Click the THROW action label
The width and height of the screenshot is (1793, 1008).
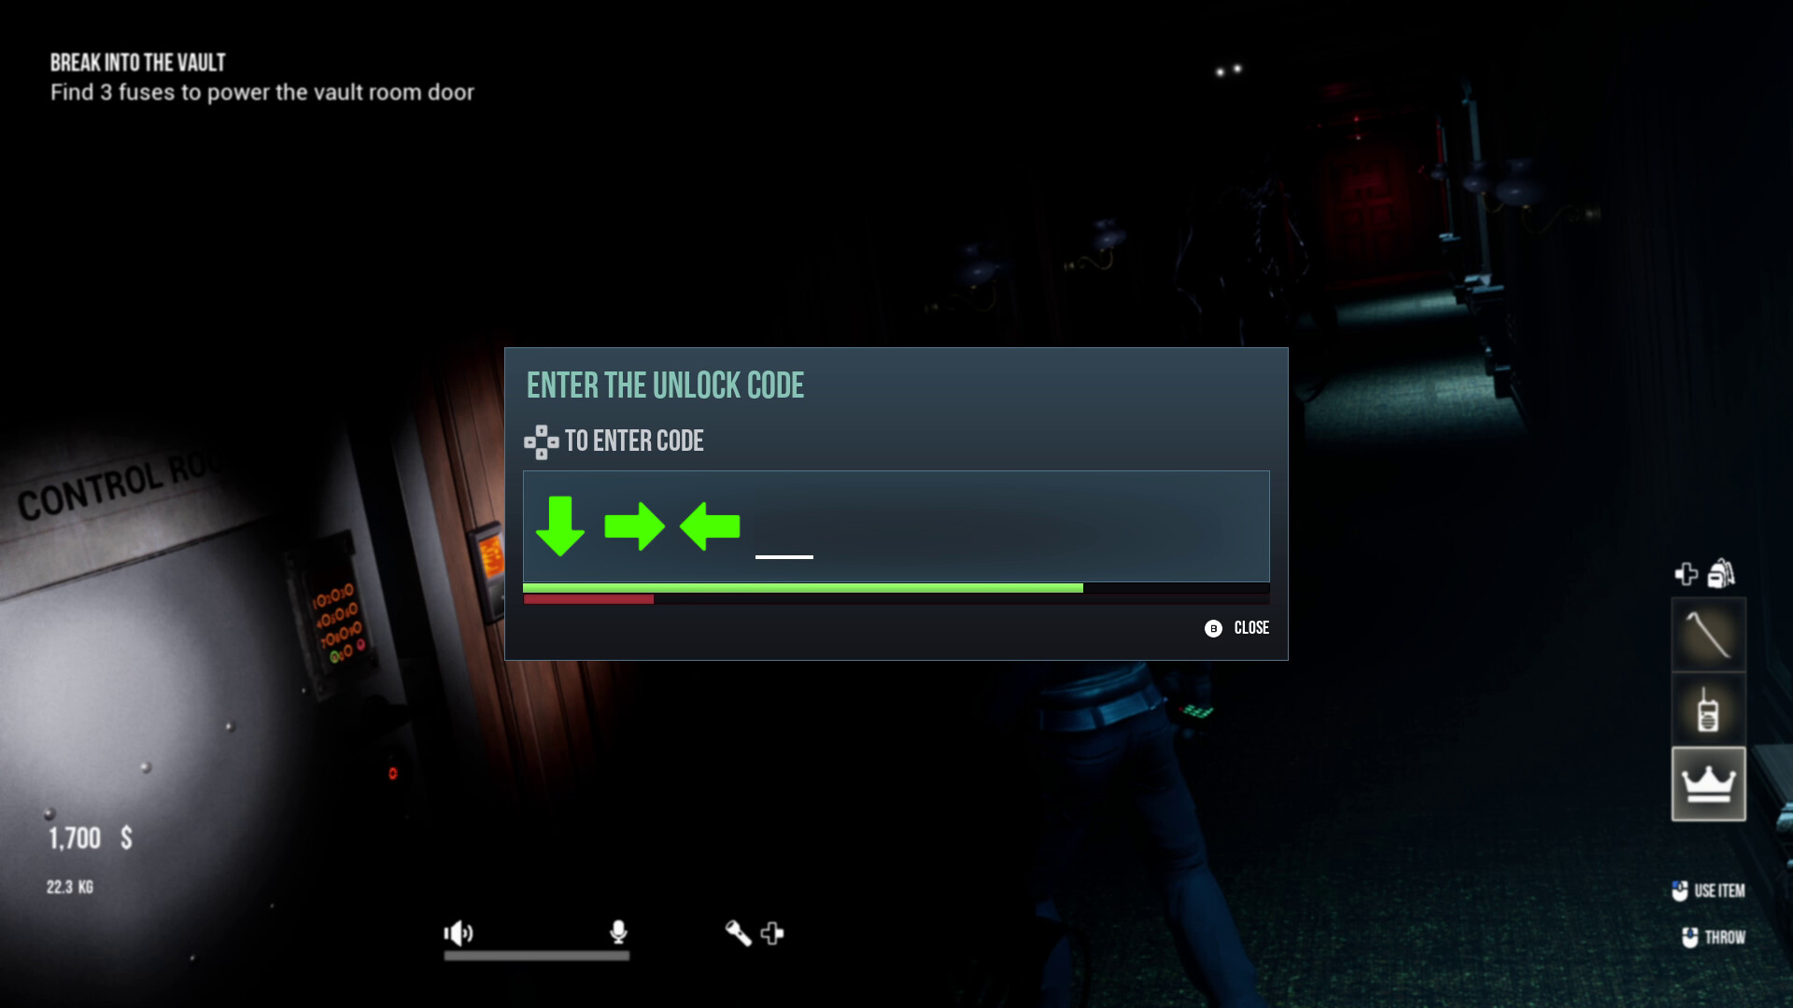pos(1723,937)
